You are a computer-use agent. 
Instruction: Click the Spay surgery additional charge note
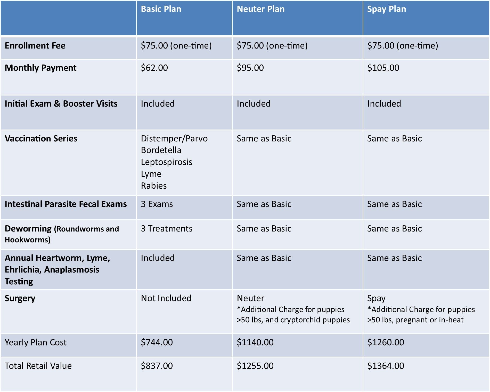tap(421, 315)
